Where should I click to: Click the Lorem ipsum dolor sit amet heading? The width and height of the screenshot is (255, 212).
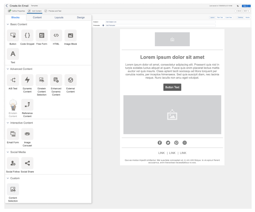coord(172,57)
